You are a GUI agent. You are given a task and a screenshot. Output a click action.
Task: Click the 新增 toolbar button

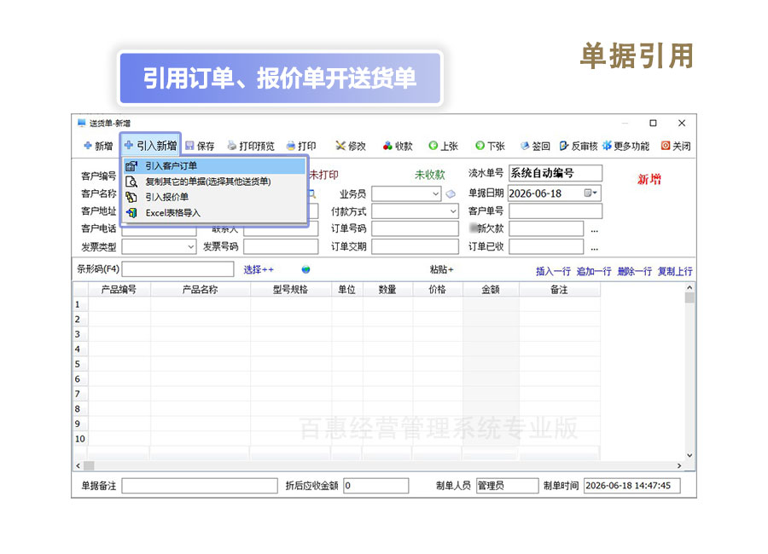click(98, 146)
